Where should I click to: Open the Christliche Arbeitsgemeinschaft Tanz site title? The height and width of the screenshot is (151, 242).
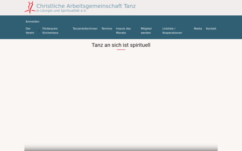coord(86,6)
